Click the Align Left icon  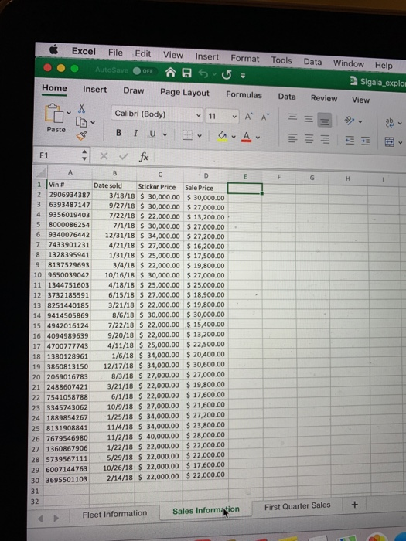point(292,138)
